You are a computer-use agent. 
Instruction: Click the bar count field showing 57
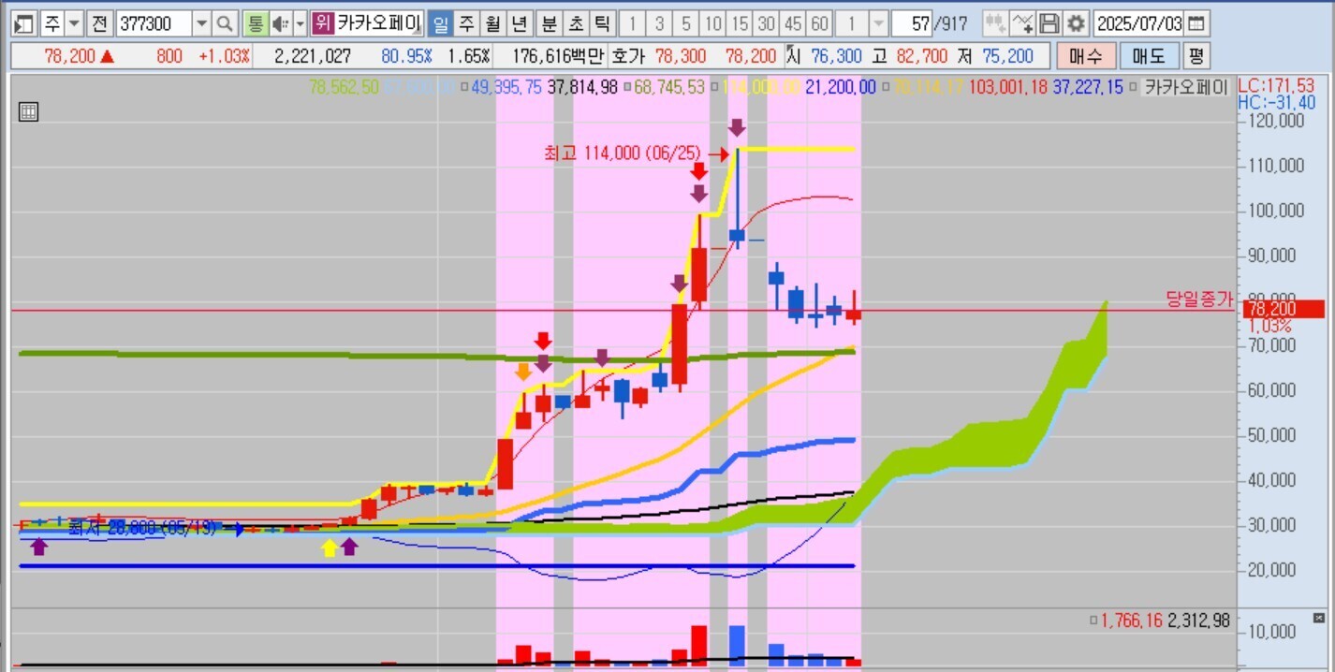(910, 23)
